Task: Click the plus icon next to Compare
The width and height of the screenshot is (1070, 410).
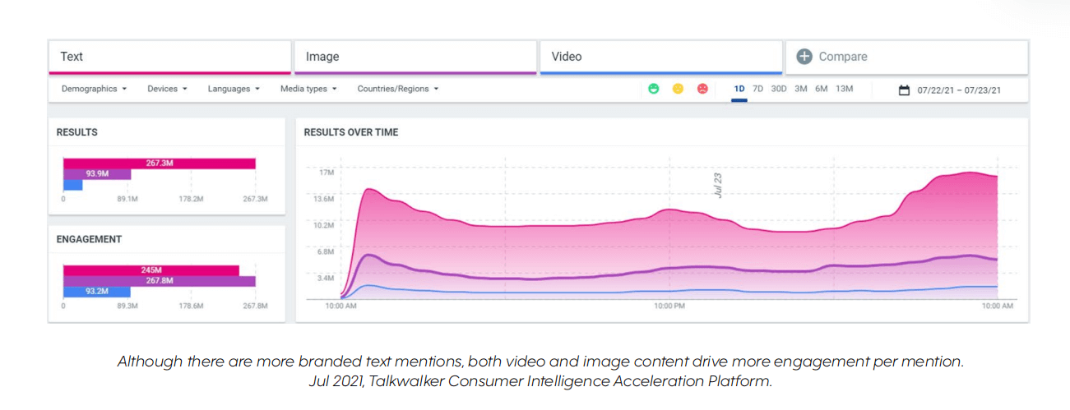Action: (x=804, y=57)
